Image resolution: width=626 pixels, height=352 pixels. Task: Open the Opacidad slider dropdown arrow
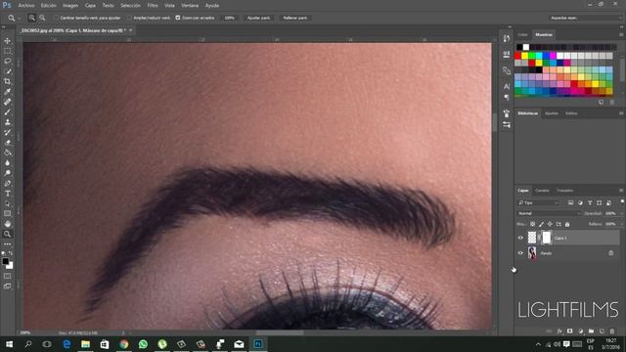621,213
